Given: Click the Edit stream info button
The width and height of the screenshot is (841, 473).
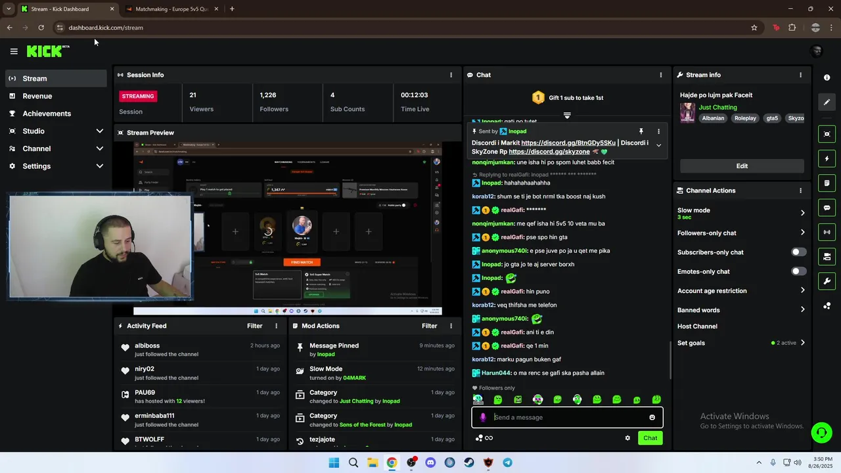Looking at the screenshot, I should [742, 166].
